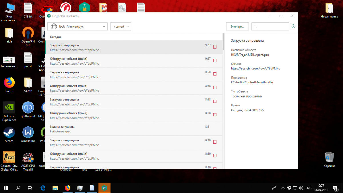Open the notification center icon
Viewport: 343px width, 193px height.
click(x=336, y=188)
